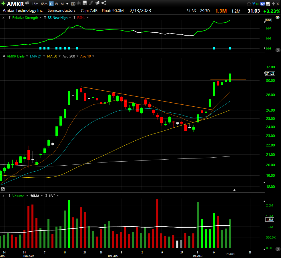This screenshot has height=258, width=281.
Task: Open the EMA 21 dropdown arrow
Action: coord(44,56)
